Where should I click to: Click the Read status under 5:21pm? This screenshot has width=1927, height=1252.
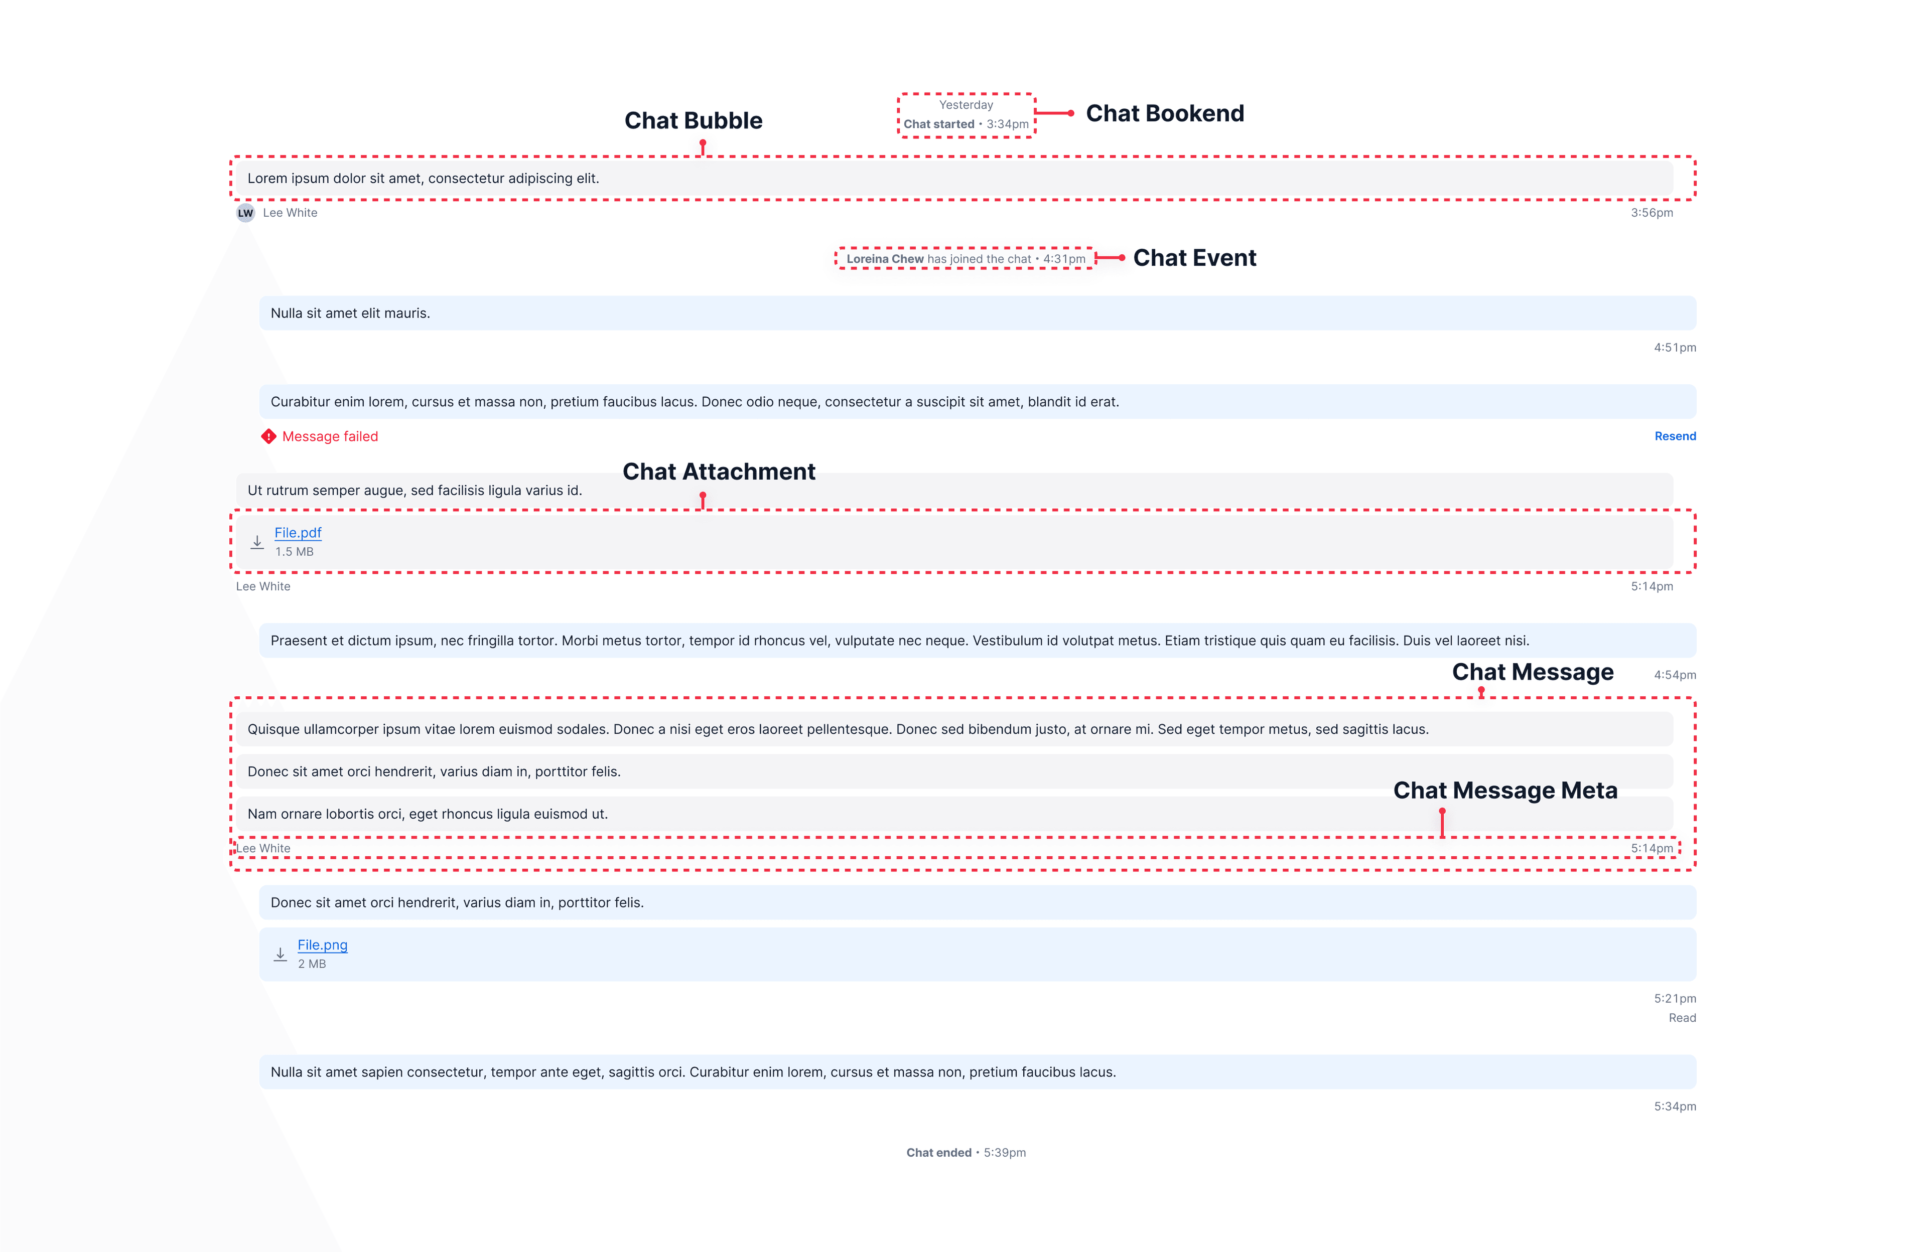click(1682, 1018)
